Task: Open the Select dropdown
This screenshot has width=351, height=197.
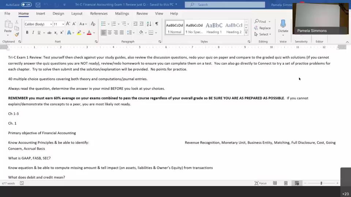Action: 263,34
